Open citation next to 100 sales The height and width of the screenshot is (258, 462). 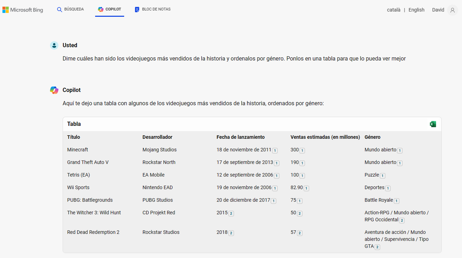(302, 175)
